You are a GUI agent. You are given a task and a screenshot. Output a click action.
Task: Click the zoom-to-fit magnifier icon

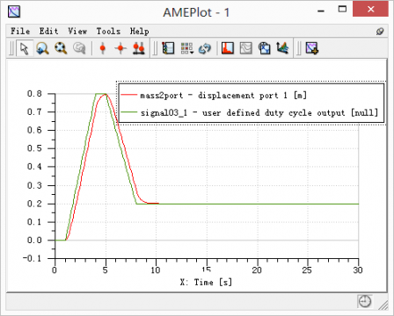61,48
